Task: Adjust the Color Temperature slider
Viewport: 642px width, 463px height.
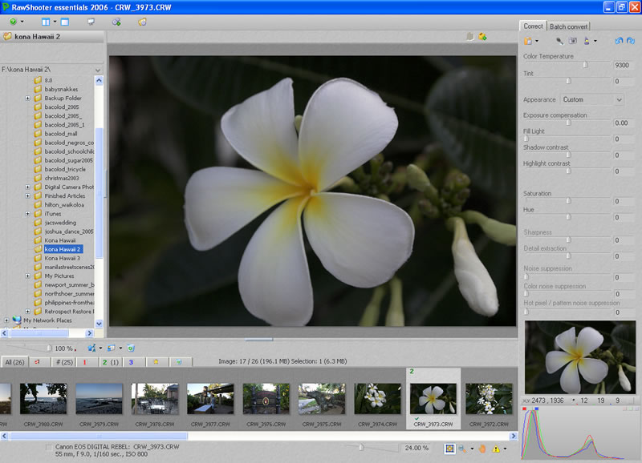Action: coord(584,65)
